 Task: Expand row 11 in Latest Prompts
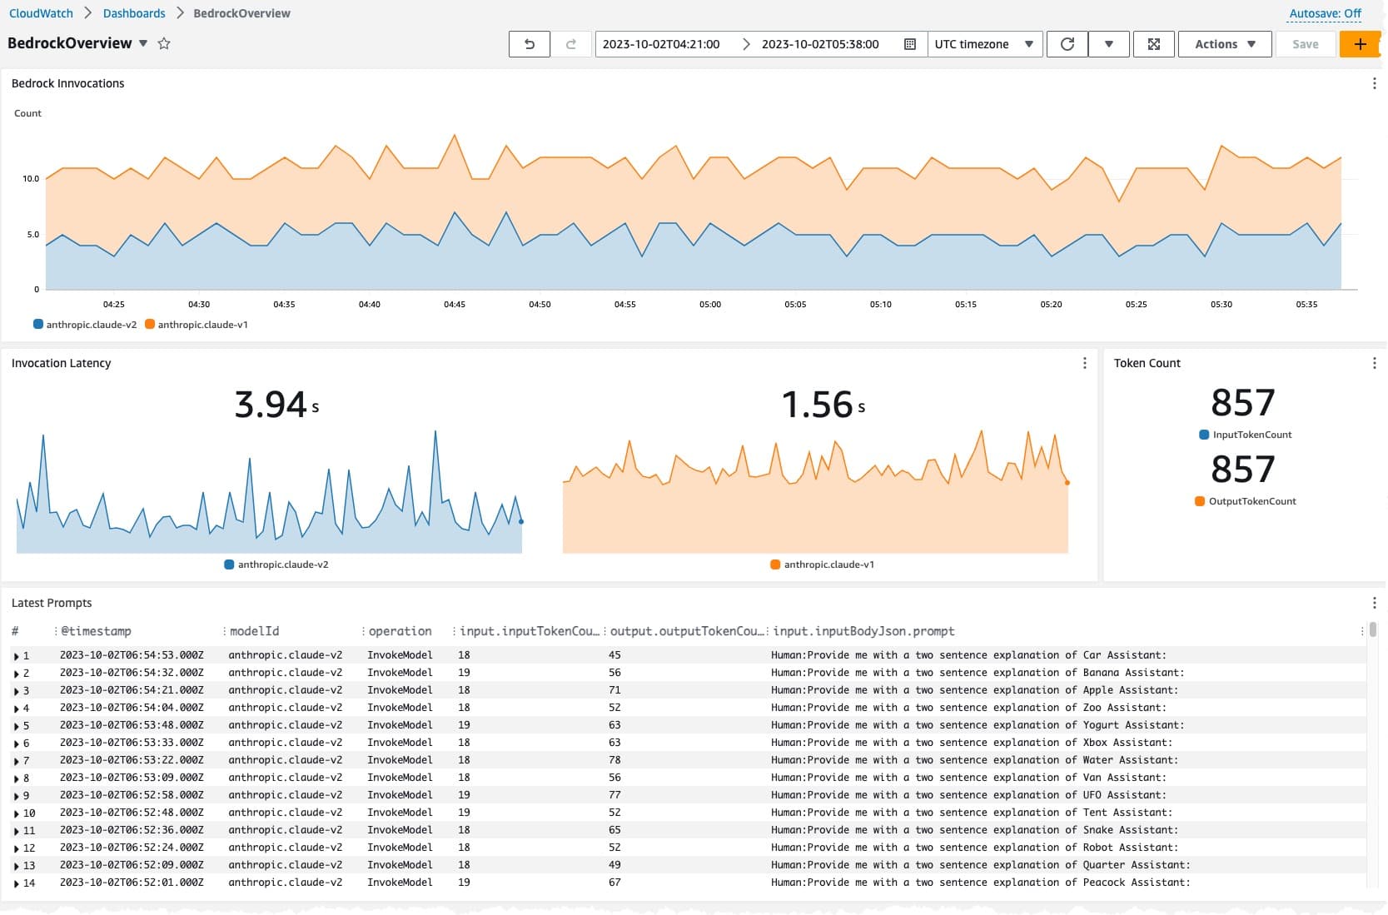17,831
